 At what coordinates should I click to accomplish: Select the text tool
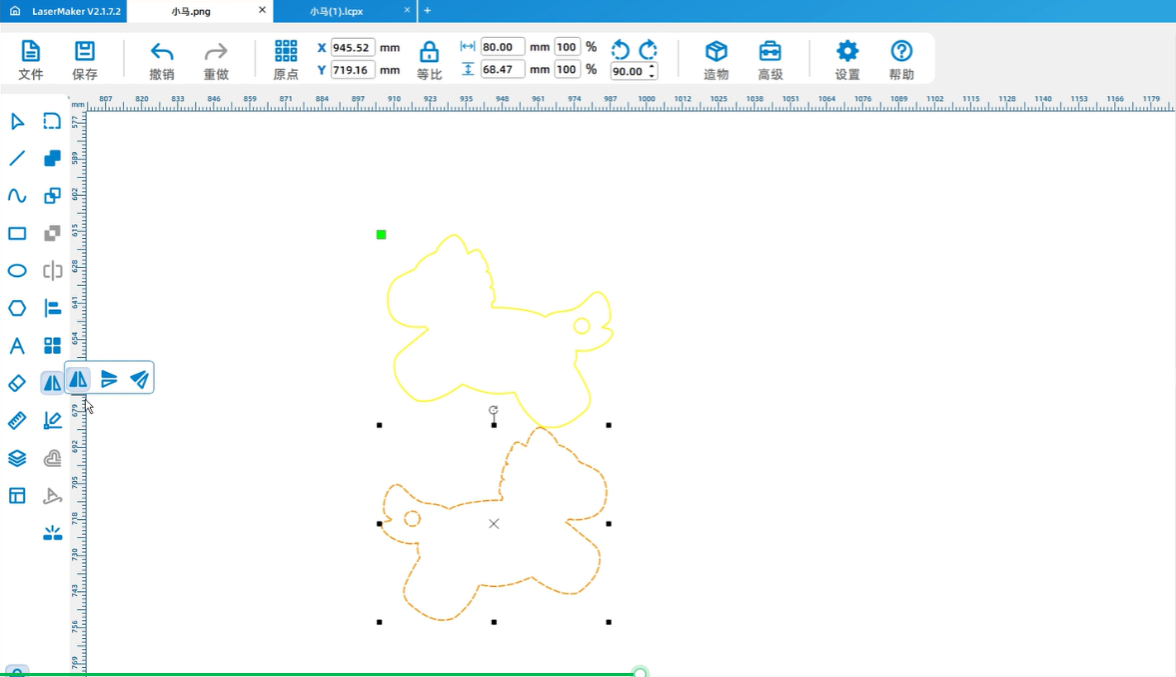pyautogui.click(x=17, y=346)
